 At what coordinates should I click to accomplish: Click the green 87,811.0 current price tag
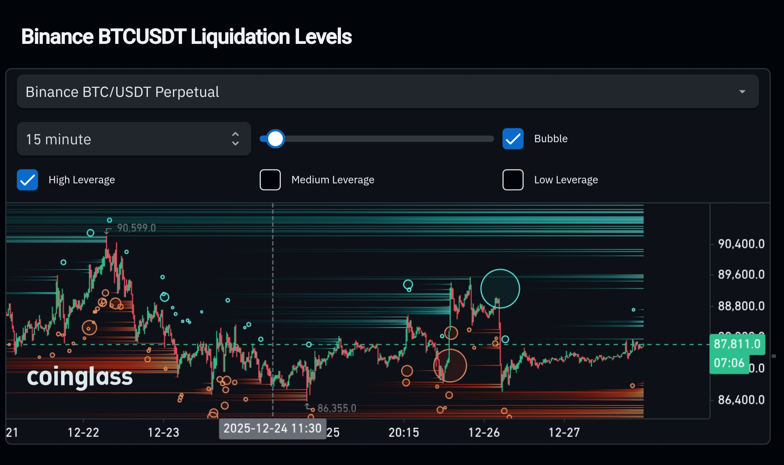tap(737, 344)
